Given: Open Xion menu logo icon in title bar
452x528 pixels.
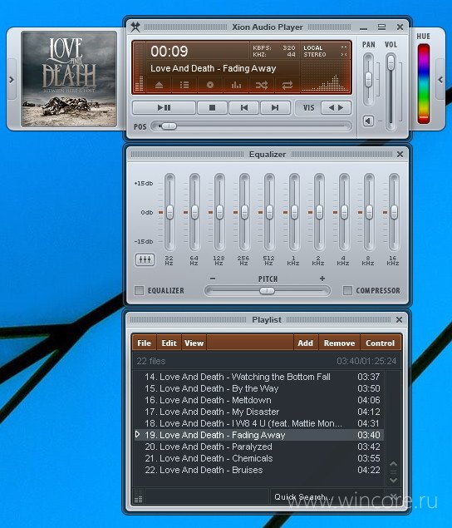Looking at the screenshot, I should click(x=135, y=27).
